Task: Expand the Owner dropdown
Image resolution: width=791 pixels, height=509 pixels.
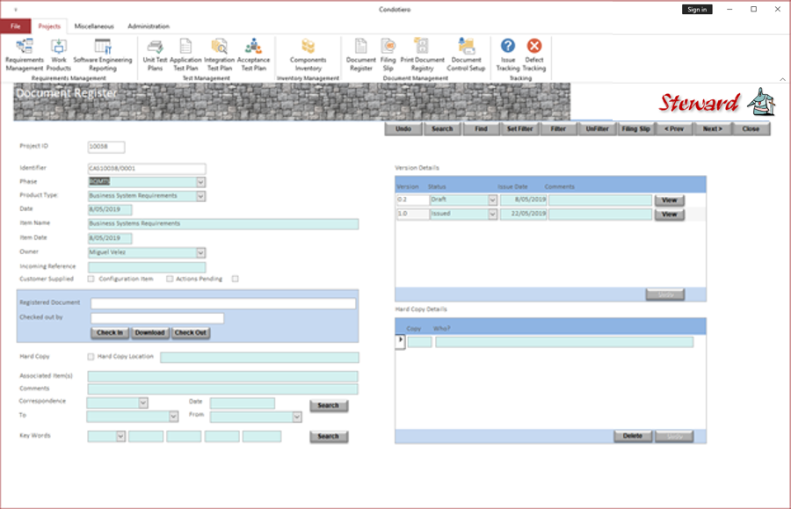Action: point(200,252)
